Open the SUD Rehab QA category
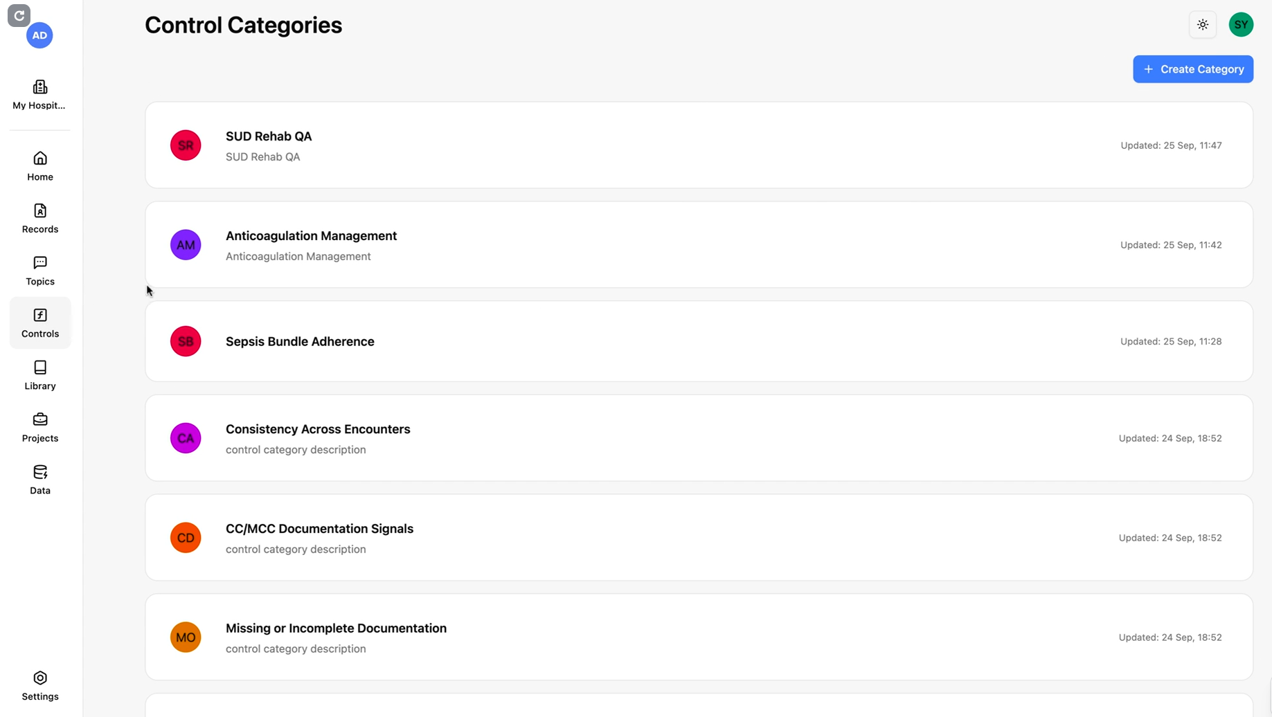Viewport: 1272px width, 717px height. pyautogui.click(x=269, y=136)
